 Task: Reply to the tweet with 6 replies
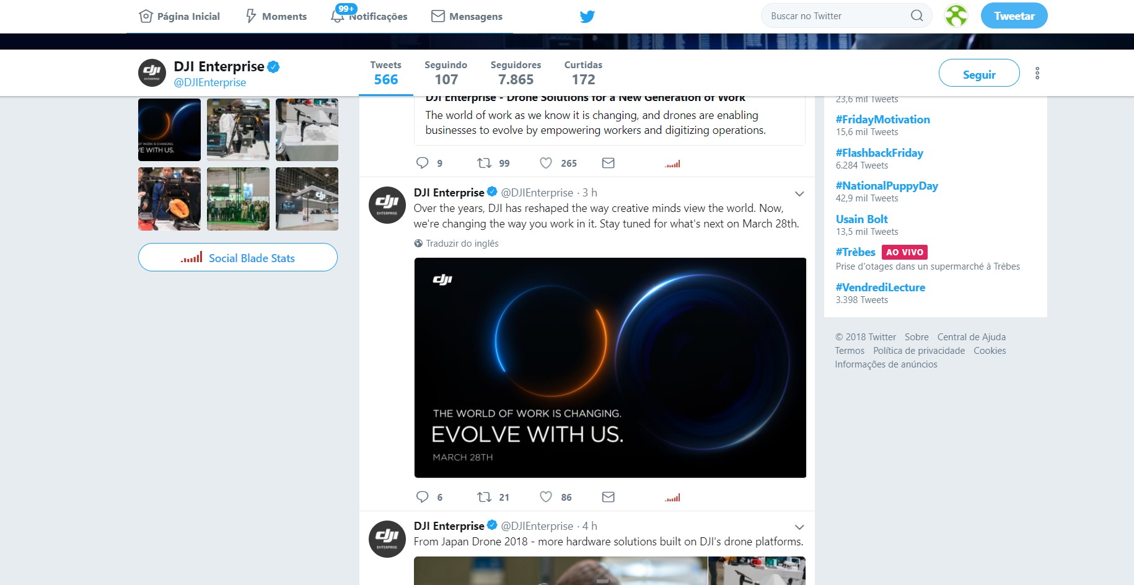click(x=423, y=497)
